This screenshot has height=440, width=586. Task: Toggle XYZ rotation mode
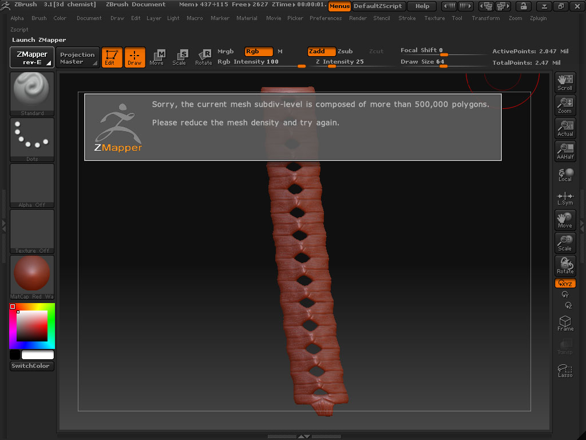565,283
